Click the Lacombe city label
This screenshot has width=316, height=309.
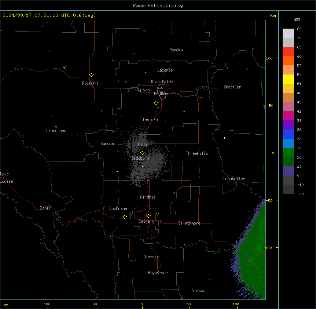click(x=165, y=70)
